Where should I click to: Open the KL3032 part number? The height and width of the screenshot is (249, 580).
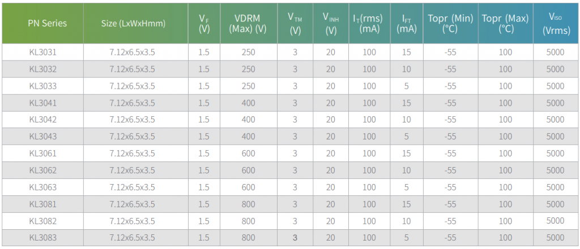click(42, 69)
